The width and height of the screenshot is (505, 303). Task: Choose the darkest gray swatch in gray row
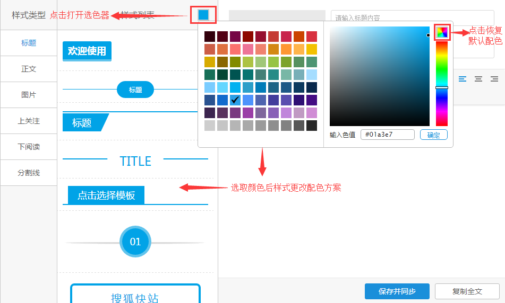(312, 126)
